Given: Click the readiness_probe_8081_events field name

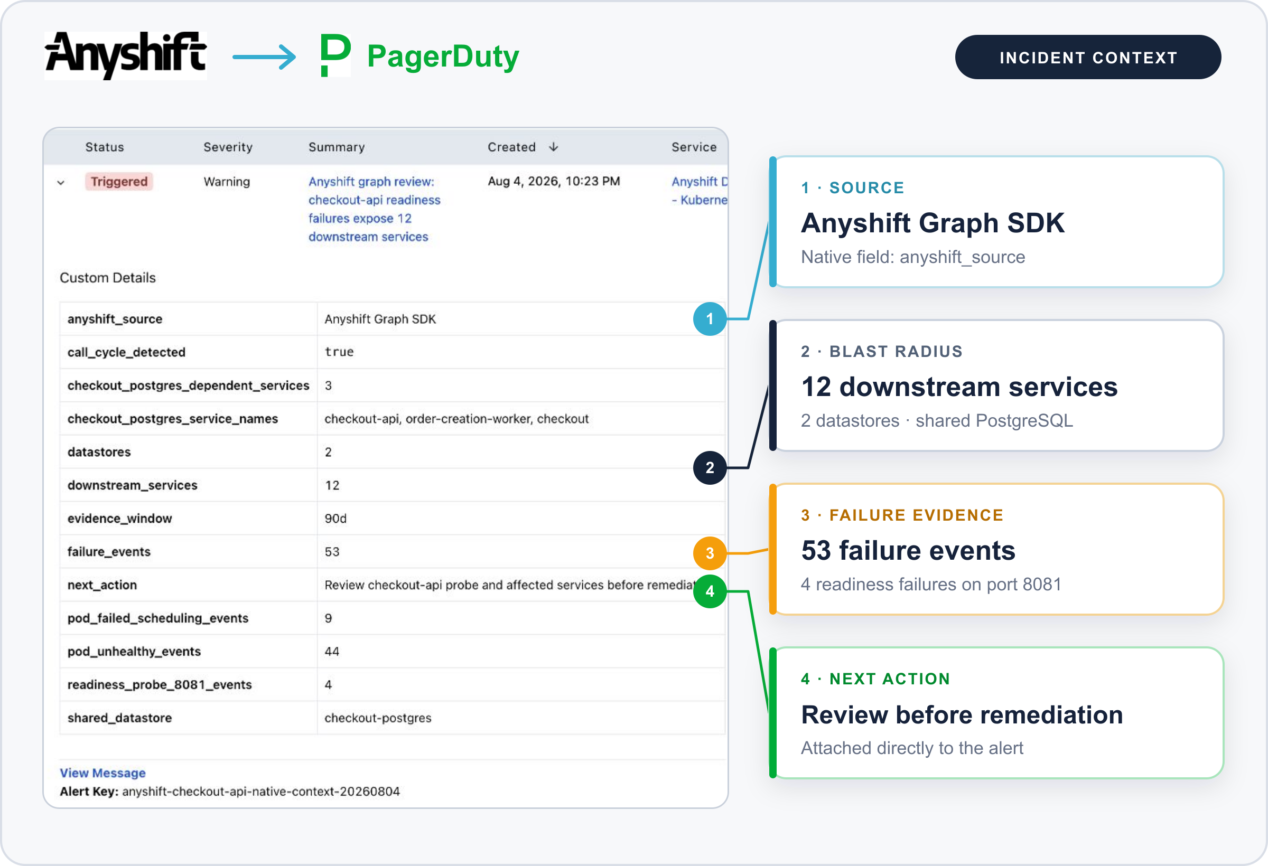Looking at the screenshot, I should [x=160, y=685].
